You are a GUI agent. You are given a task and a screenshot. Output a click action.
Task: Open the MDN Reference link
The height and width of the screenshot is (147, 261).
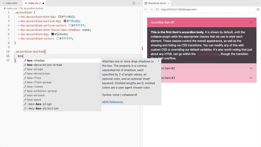pyautogui.click(x=113, y=102)
